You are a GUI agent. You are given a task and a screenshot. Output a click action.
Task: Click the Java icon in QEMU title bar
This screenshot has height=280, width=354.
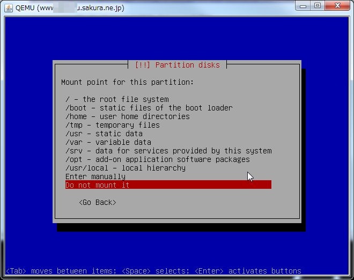click(9, 8)
